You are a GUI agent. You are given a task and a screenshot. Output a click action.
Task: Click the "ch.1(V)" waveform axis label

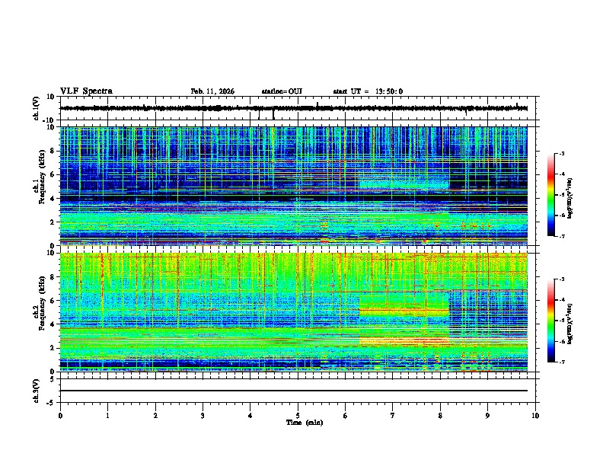(37, 108)
